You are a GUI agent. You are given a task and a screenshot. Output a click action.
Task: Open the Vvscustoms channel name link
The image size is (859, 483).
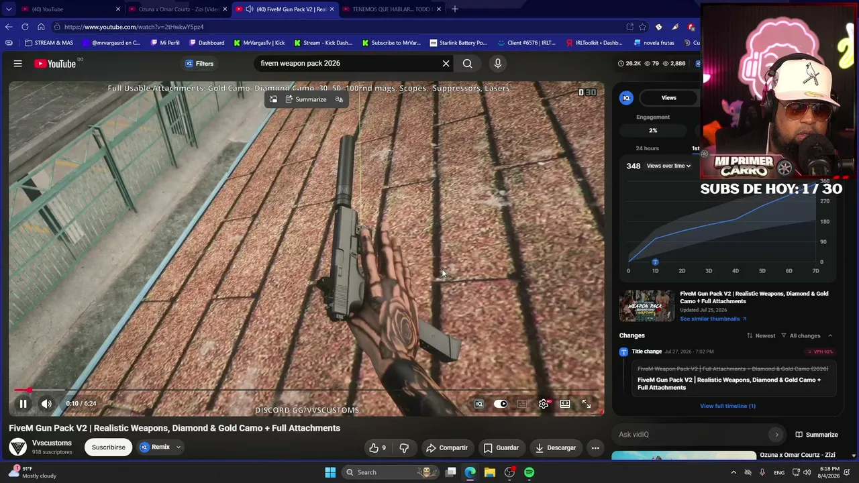click(x=52, y=443)
